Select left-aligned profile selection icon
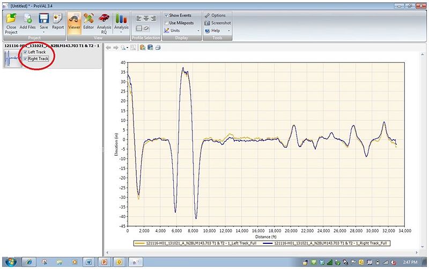Viewport: 429px width, 269px height. click(139, 19)
